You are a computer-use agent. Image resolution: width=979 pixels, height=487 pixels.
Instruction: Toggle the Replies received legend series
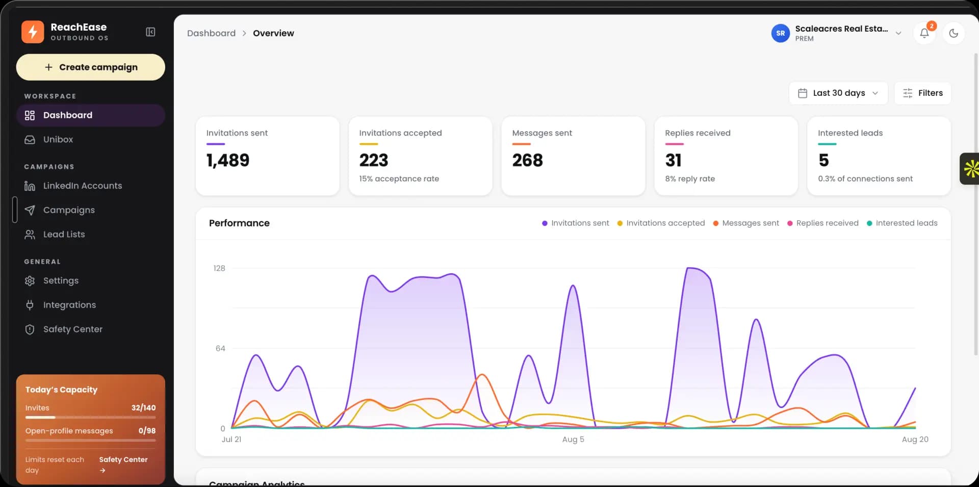tap(823, 223)
